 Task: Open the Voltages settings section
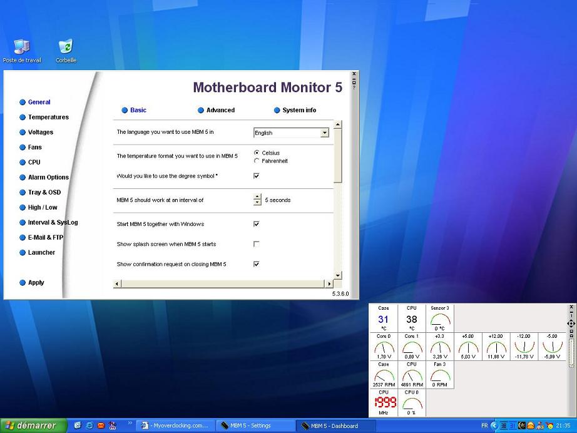(36, 132)
